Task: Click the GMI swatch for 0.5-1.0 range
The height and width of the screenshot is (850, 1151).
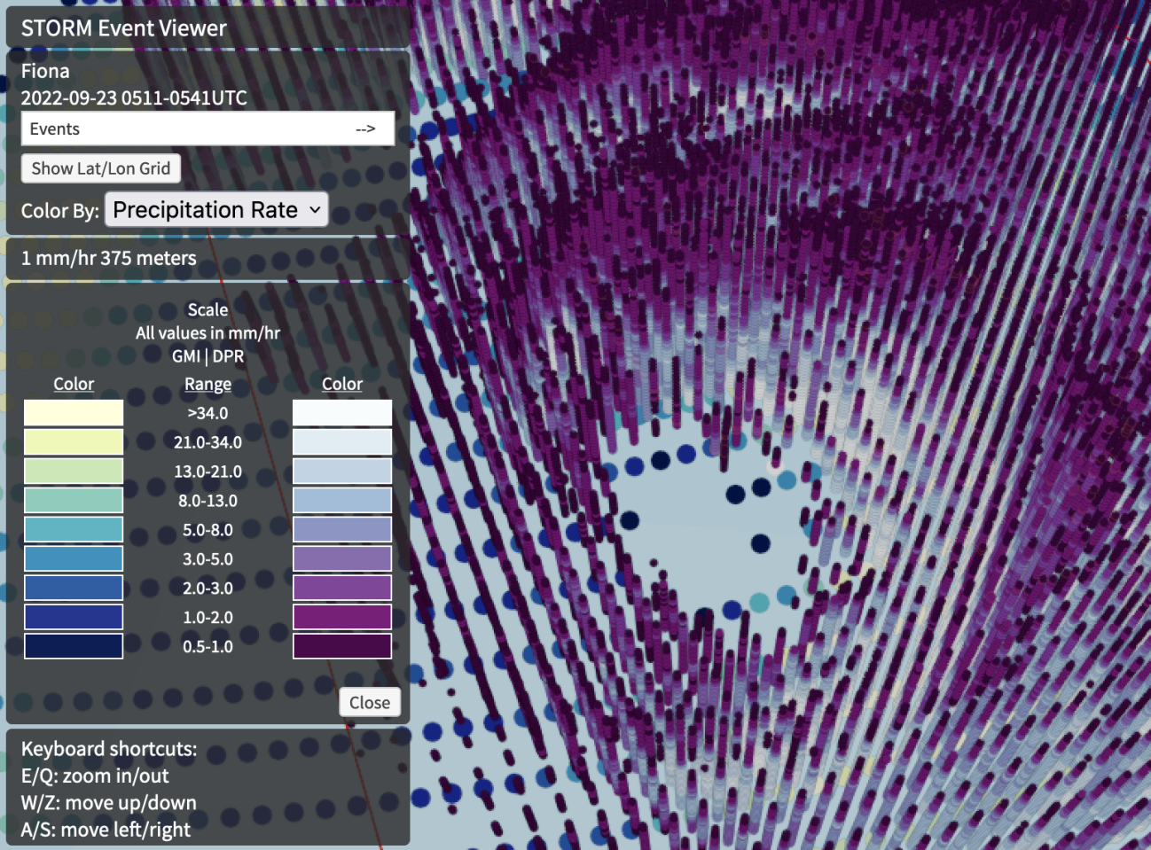Action: pyautogui.click(x=74, y=646)
